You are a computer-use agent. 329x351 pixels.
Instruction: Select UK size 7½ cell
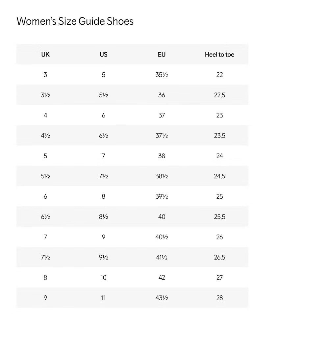[x=45, y=257]
